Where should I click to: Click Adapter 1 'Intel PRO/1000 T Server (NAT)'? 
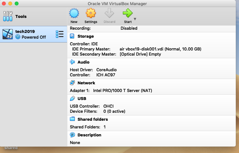(123, 90)
